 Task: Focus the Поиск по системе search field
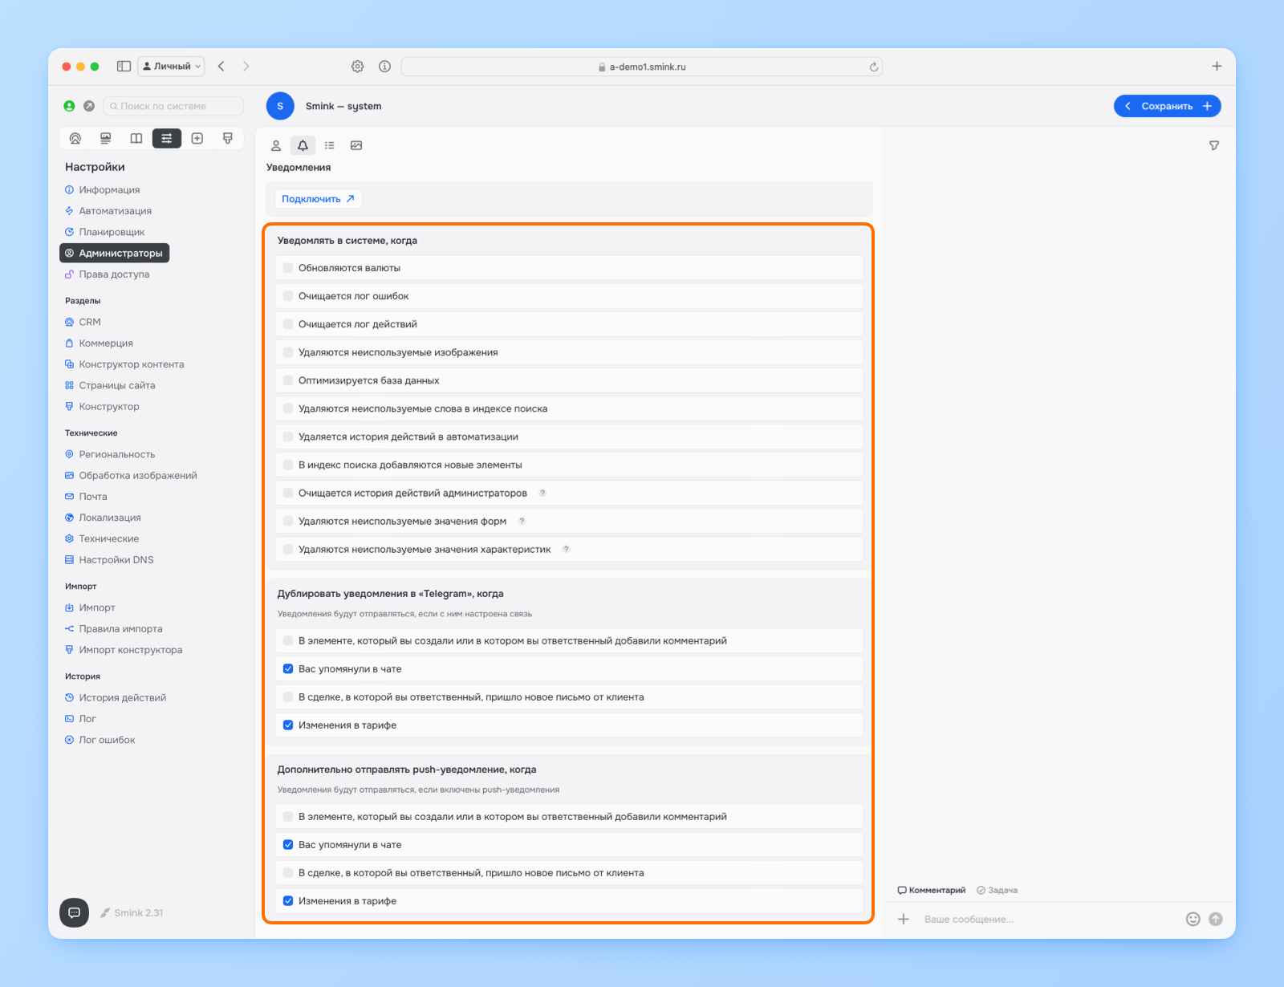click(173, 106)
